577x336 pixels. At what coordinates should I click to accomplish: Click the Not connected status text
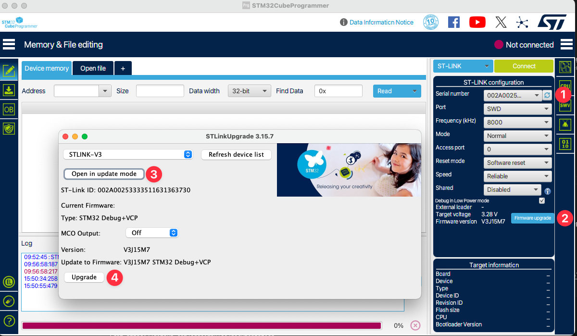coord(530,45)
